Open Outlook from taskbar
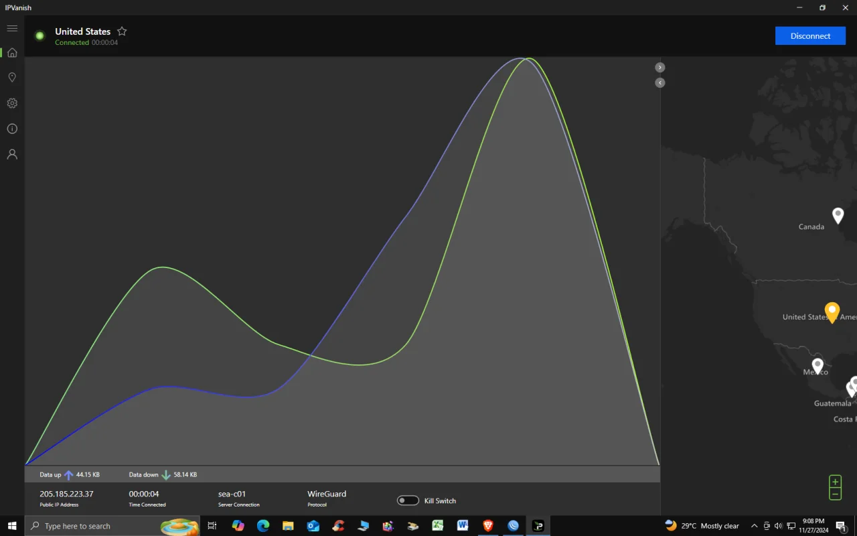This screenshot has height=536, width=857. [313, 526]
